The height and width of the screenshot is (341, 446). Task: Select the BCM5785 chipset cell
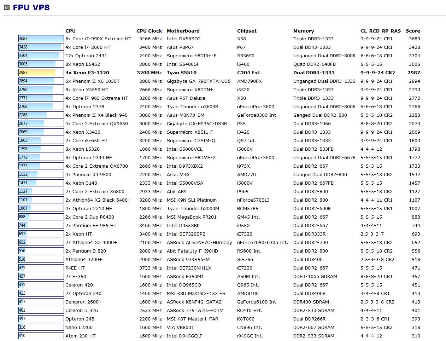pyautogui.click(x=248, y=208)
